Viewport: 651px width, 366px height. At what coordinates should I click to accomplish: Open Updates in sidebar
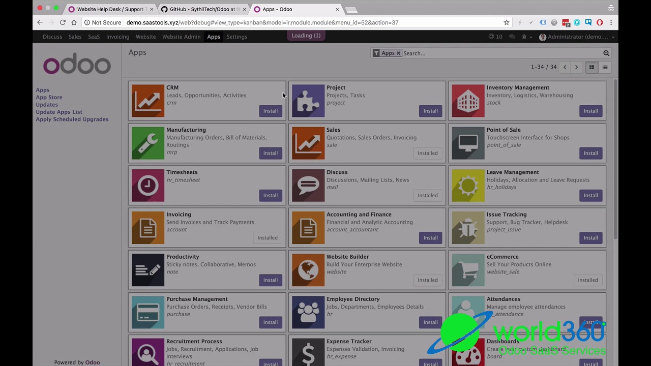coord(47,105)
